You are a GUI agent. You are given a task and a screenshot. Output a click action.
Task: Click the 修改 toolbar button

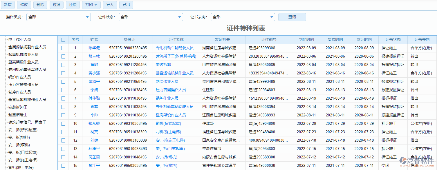24,5
